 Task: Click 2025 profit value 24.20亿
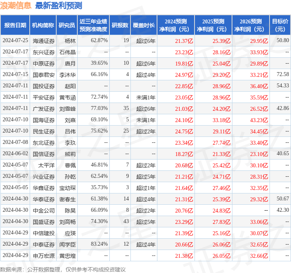(221, 109)
